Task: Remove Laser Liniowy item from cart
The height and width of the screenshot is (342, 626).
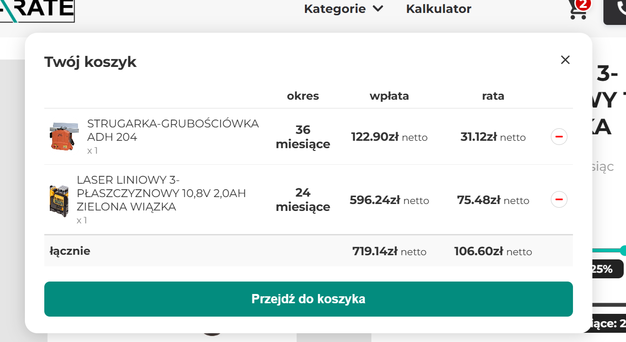Action: pos(559,199)
